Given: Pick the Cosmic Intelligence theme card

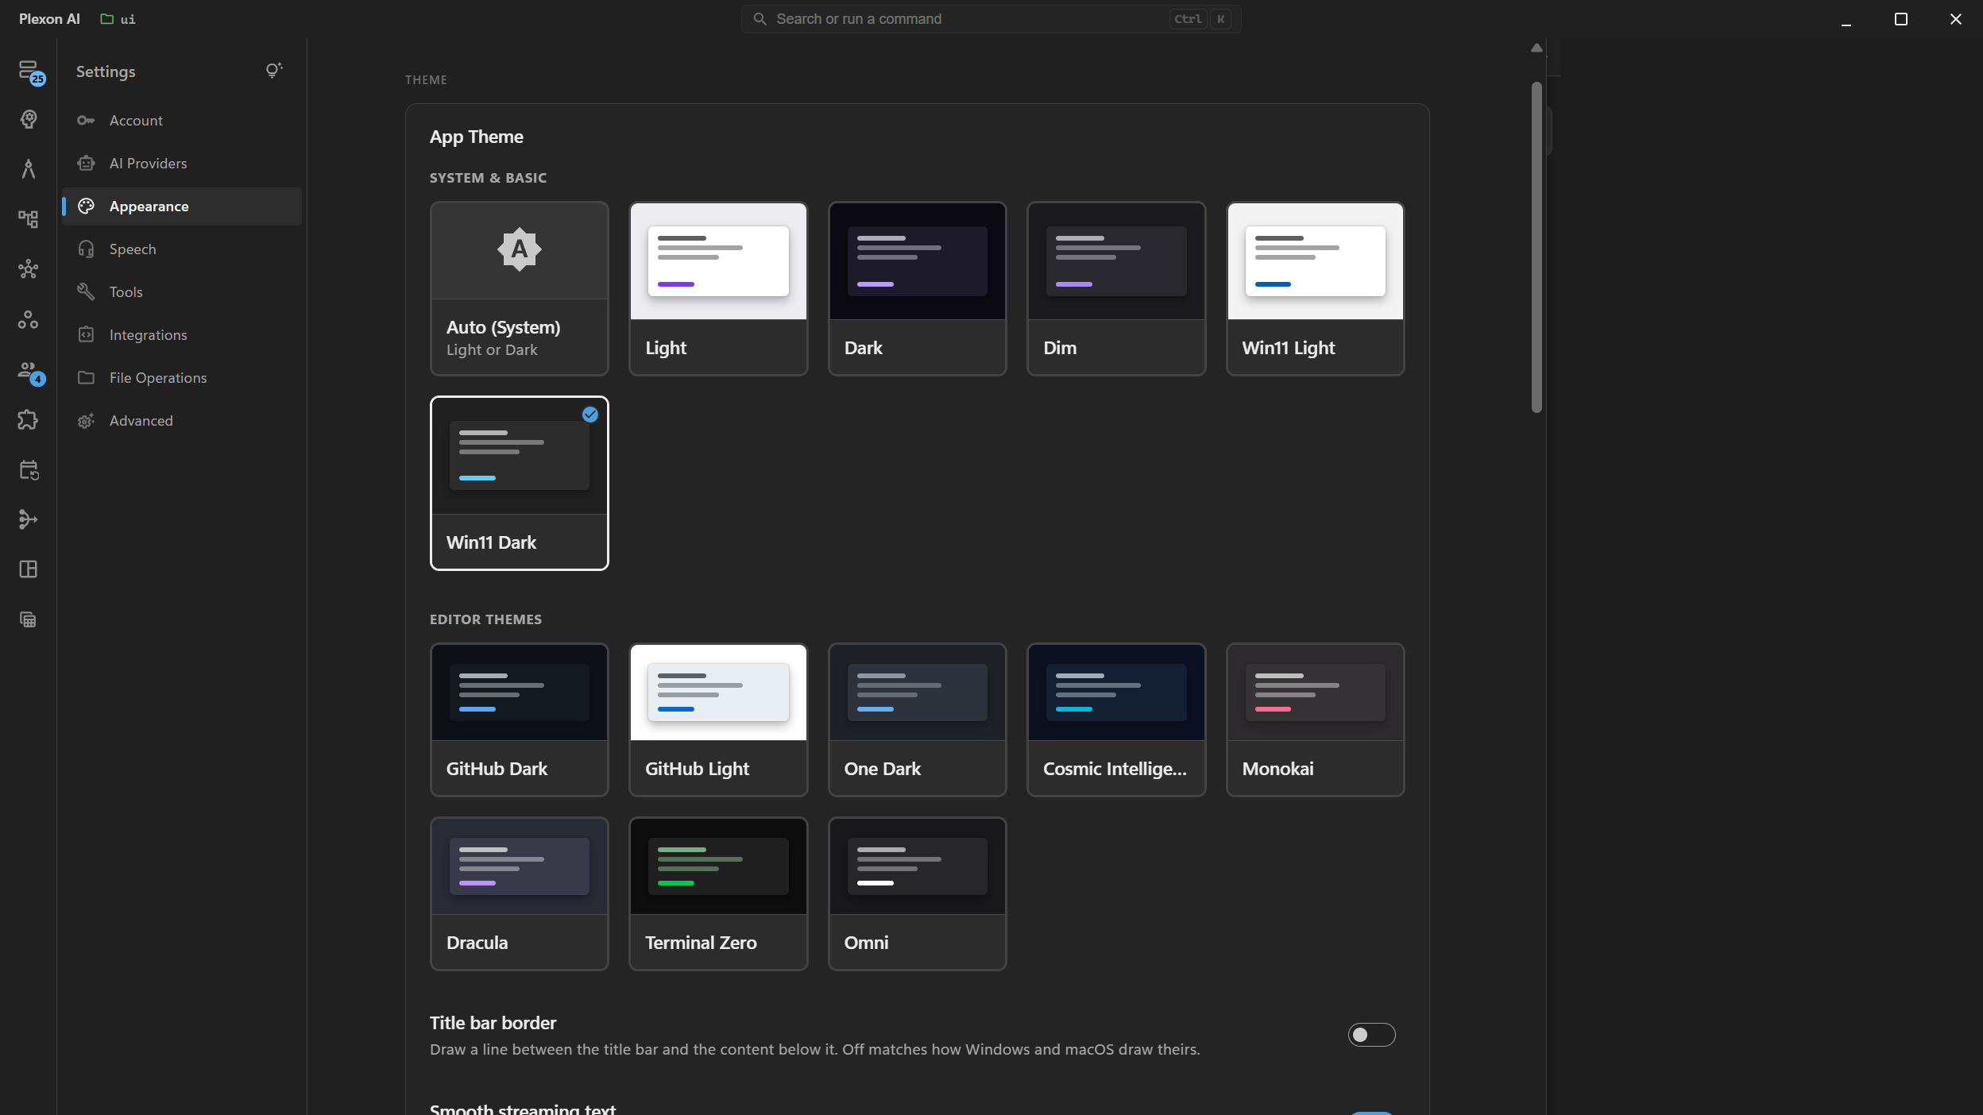Looking at the screenshot, I should [1116, 720].
